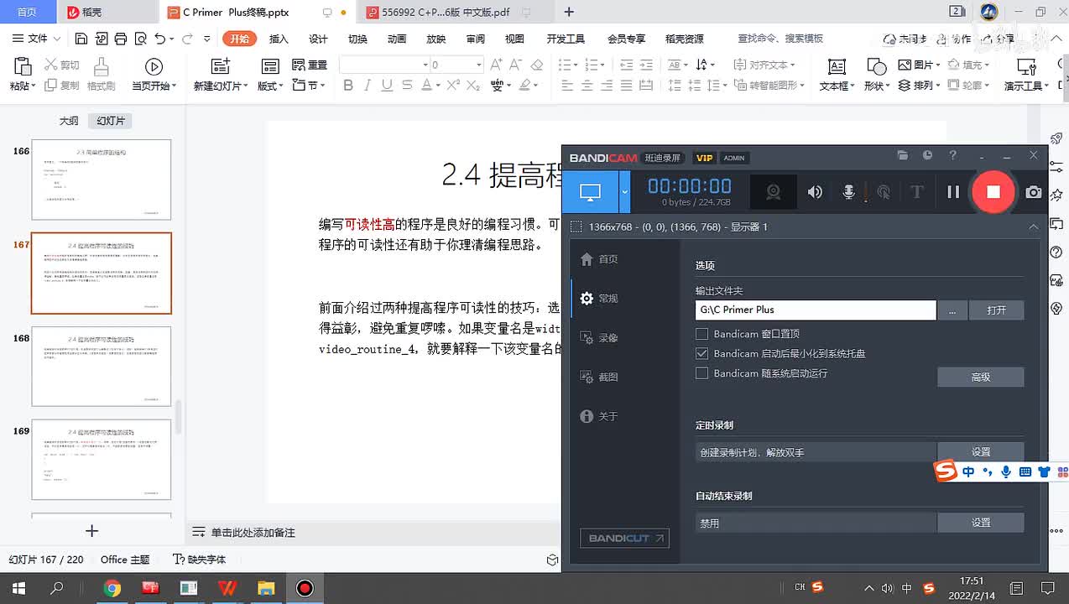Open Bandicam output folder icon in title bar
Viewport: 1069px width, 604px height.
pyautogui.click(x=903, y=156)
